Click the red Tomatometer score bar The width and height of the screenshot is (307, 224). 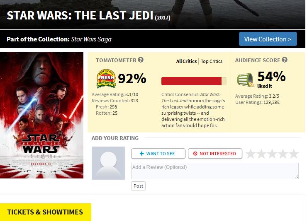click(194, 81)
